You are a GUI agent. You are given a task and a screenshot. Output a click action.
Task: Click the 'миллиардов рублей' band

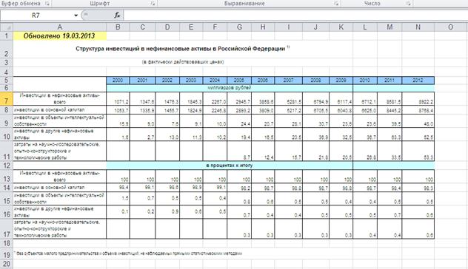230,88
